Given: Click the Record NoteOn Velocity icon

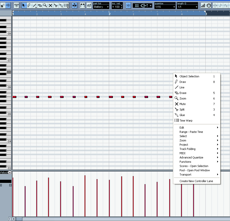Looking at the screenshot, I should click(226, 6).
